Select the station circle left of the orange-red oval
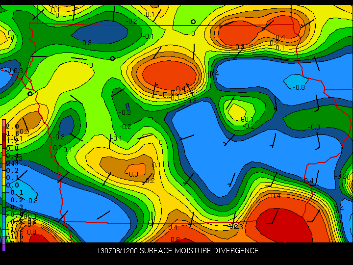 tap(112, 58)
